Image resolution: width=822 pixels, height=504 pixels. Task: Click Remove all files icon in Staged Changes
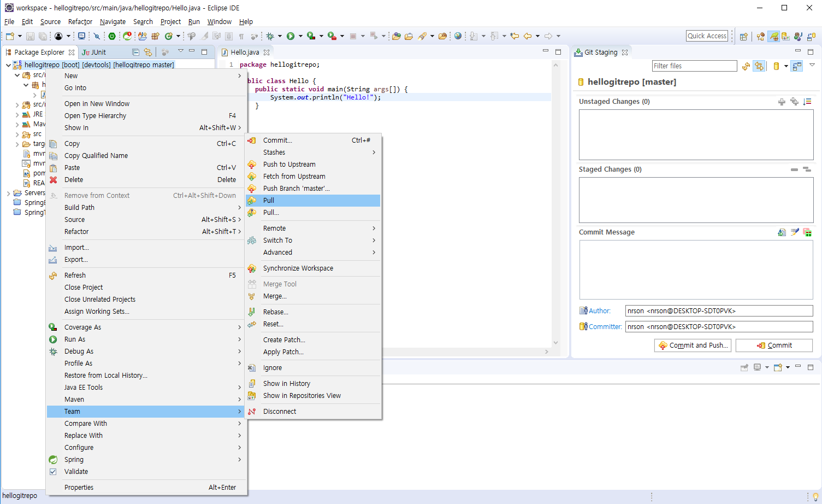coord(807,169)
